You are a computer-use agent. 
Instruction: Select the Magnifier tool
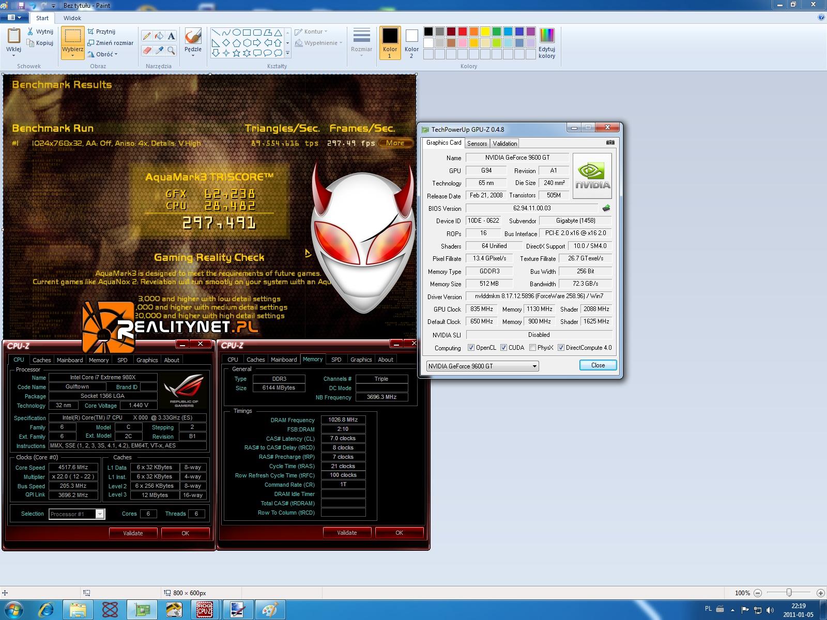[171, 51]
